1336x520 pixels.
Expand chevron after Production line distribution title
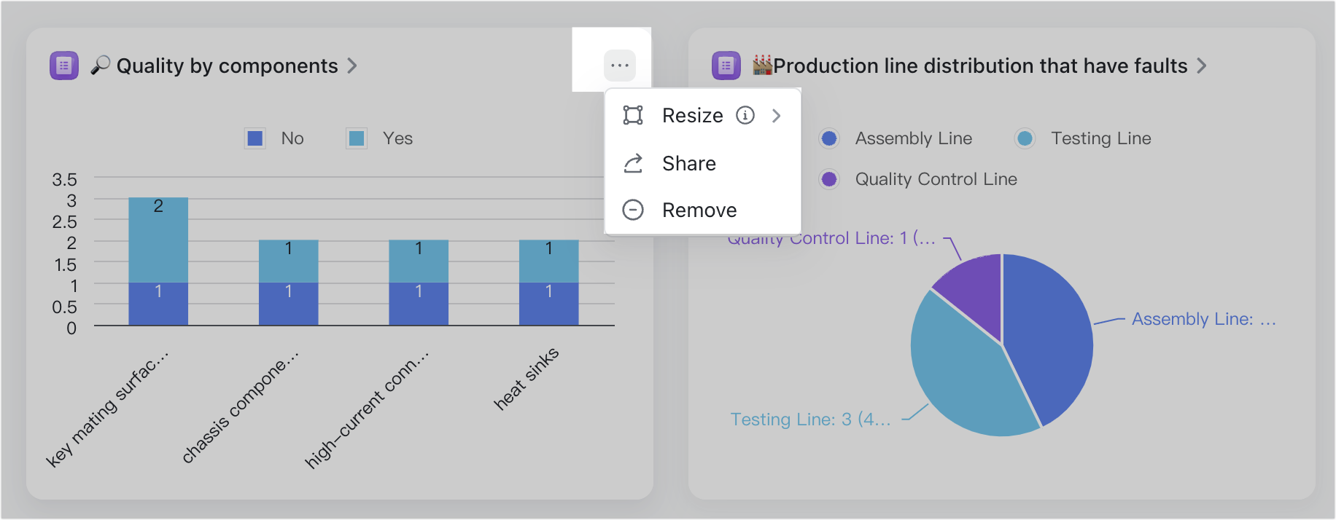pyautogui.click(x=1202, y=66)
